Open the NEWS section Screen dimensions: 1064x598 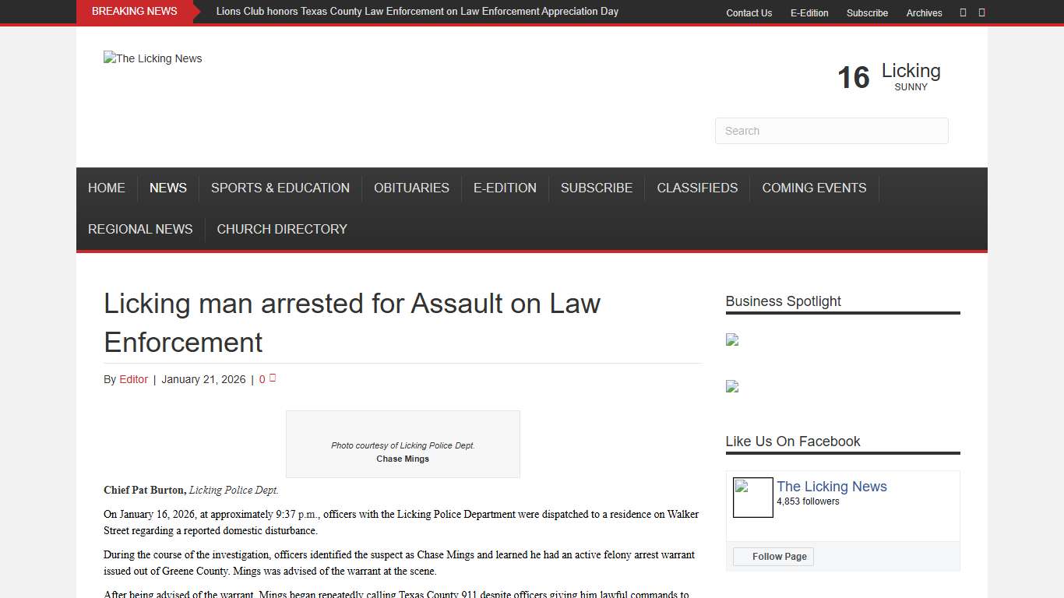[x=167, y=188]
